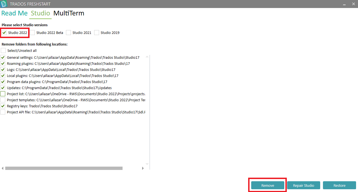Screen dimensions: 358x192
Task: Click the 'Program data plugins' path text
Action: [57, 82]
